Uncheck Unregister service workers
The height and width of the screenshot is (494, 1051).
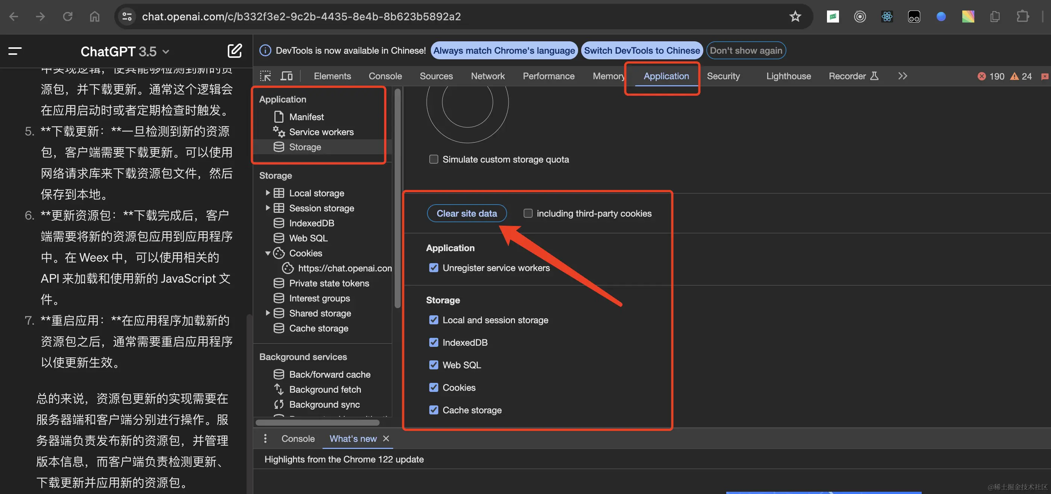[433, 268]
